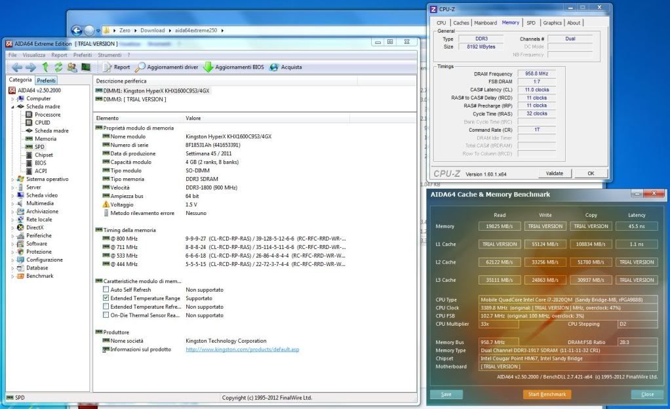This screenshot has height=409, width=670.
Task: Select CPUID in the category tree
Action: pos(43,123)
